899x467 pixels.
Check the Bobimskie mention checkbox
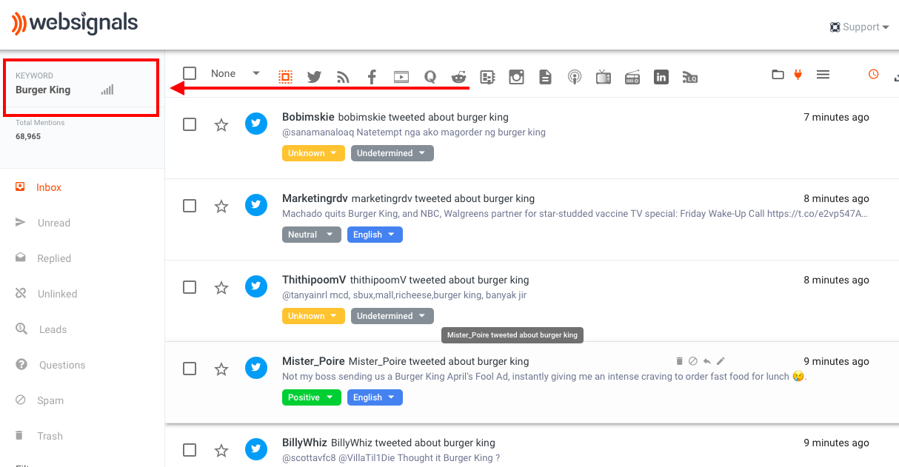coord(190,124)
